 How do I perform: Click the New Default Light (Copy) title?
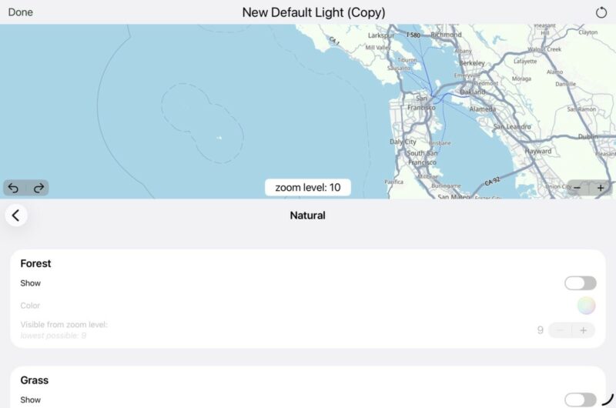click(x=313, y=12)
